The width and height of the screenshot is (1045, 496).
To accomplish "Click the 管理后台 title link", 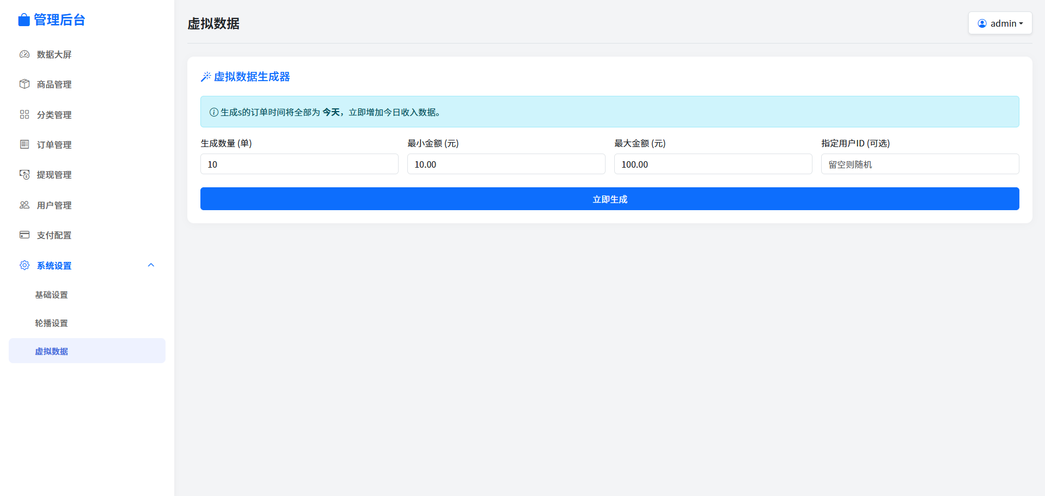I will [x=59, y=20].
